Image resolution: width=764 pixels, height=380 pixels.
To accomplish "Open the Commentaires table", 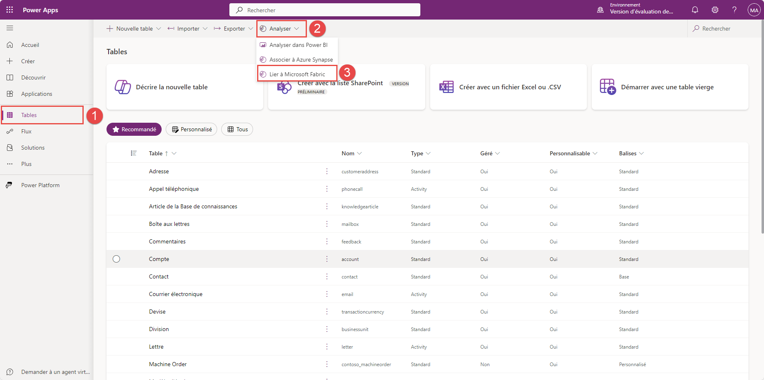I will pos(167,241).
